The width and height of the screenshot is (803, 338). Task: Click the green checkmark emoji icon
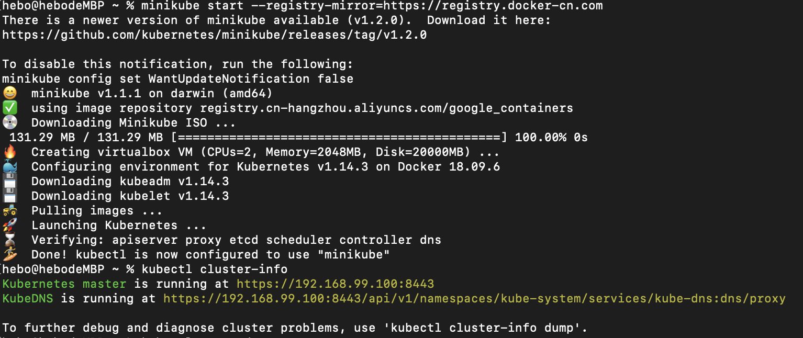tap(10, 108)
